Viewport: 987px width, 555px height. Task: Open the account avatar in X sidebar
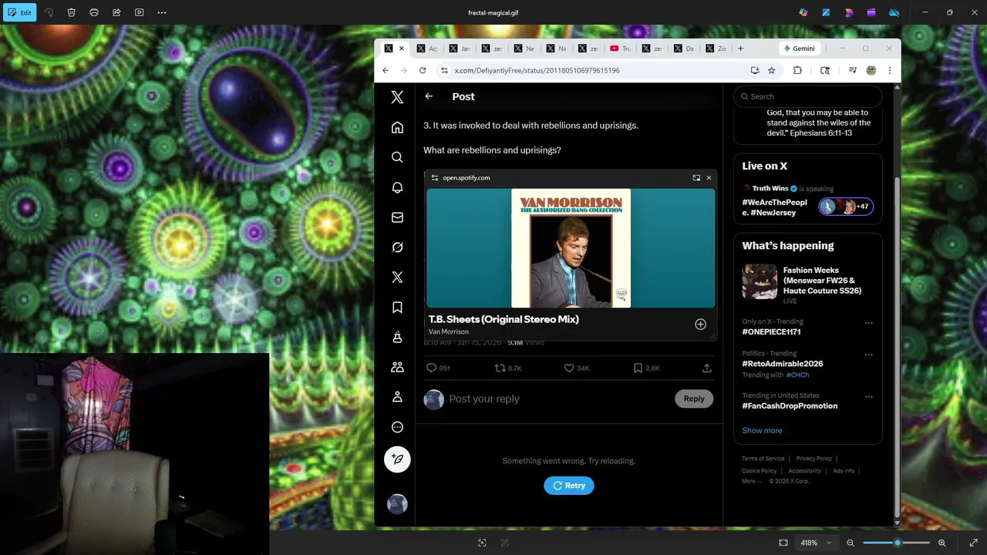coord(397,504)
